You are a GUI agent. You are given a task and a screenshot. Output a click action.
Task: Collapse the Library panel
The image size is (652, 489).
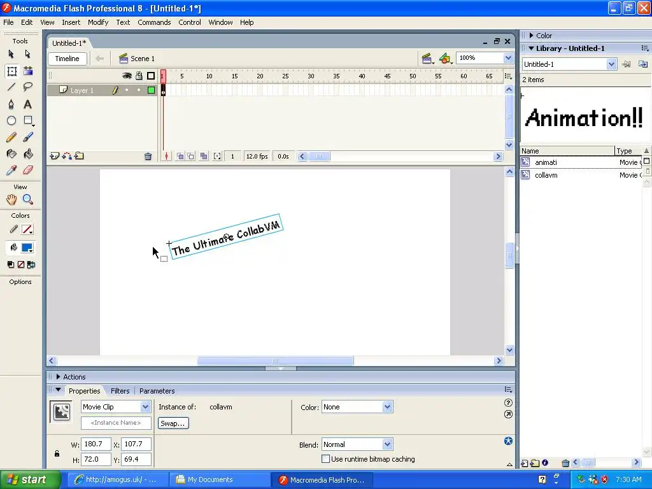click(x=532, y=48)
